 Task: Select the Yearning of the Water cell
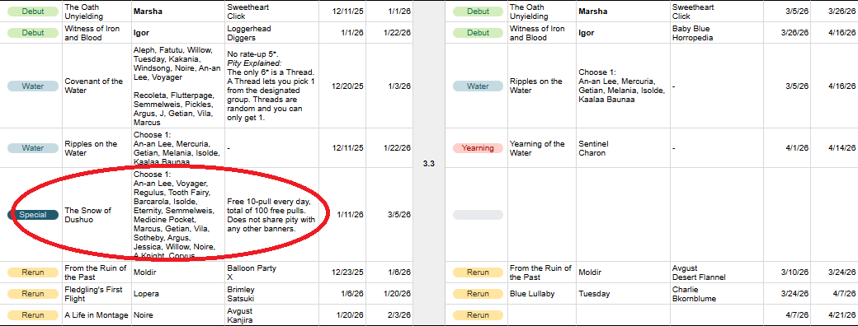[542, 148]
